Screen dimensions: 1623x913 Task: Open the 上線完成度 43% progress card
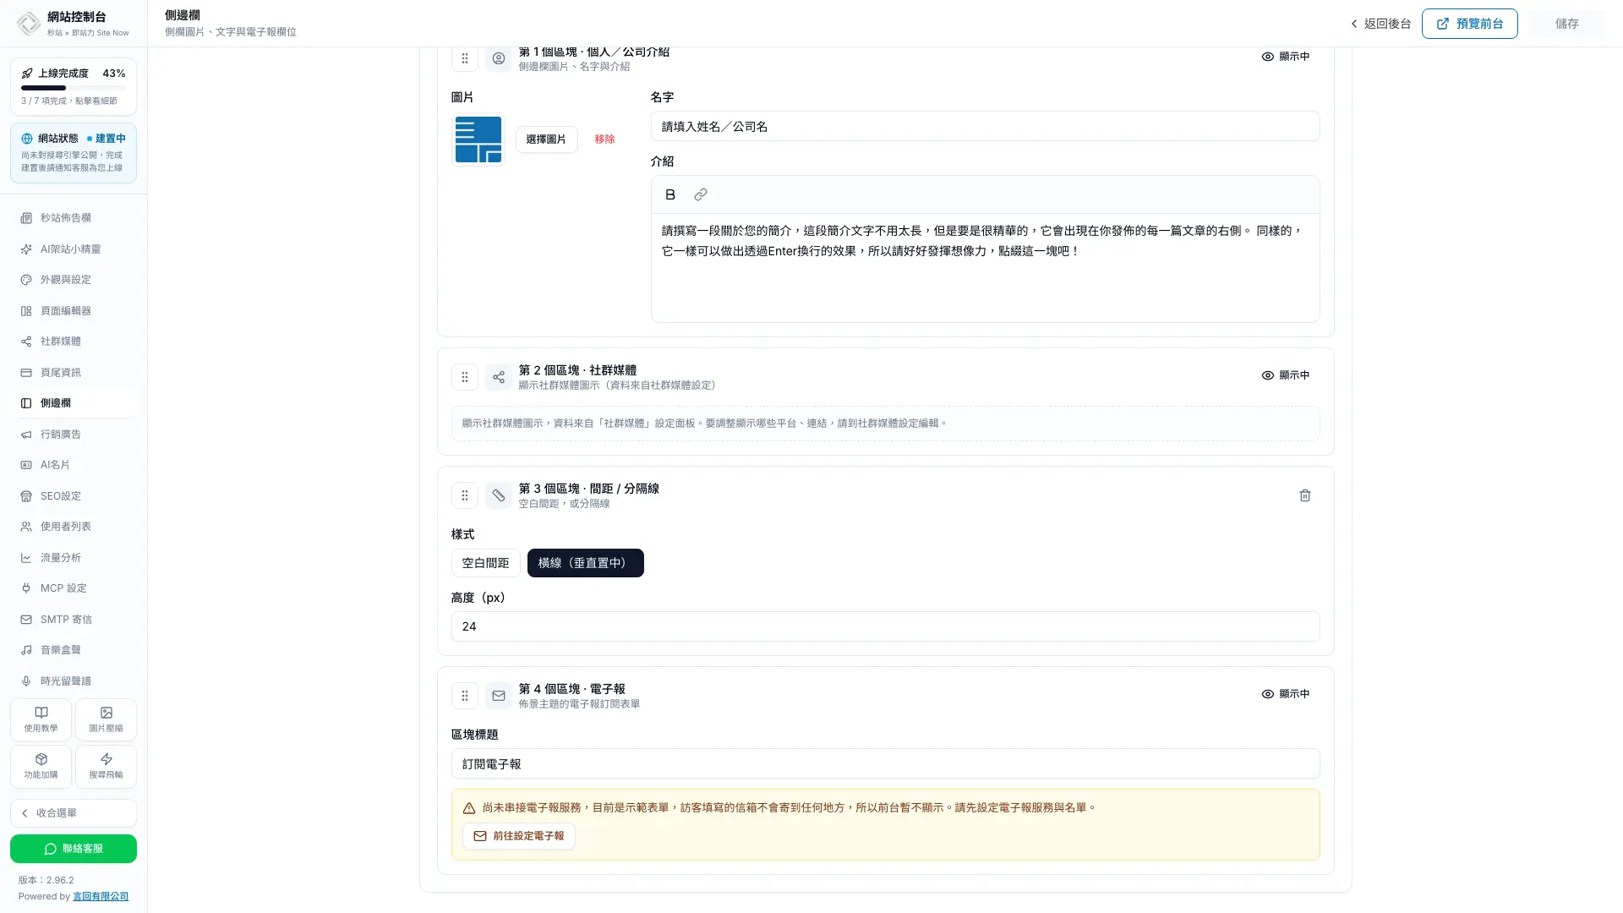click(74, 86)
